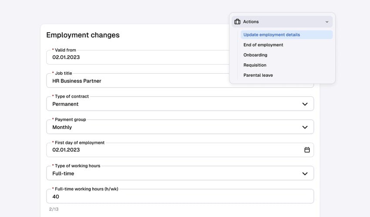Select Update employment details from the Actions menu
The image size is (370, 217).
[x=272, y=35]
